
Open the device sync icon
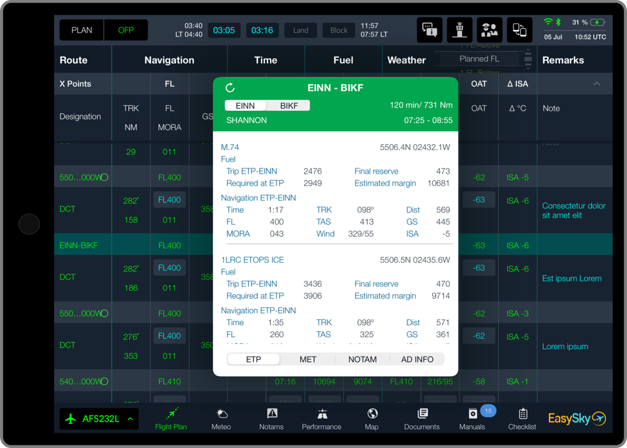tap(519, 30)
